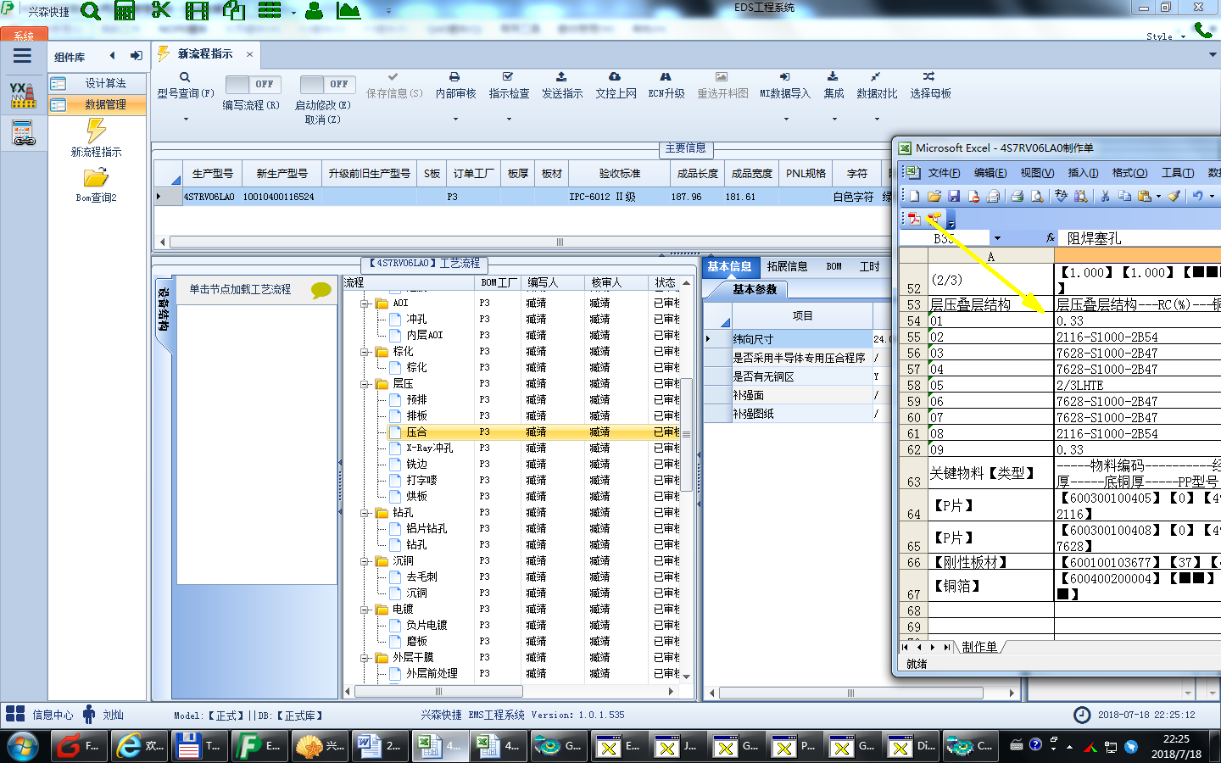1221x763 pixels.
Task: Click the magnifier search icon in top quick toolbar
Action: 90,11
